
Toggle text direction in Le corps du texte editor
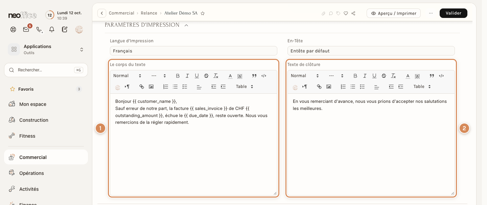pyautogui.click(x=127, y=87)
